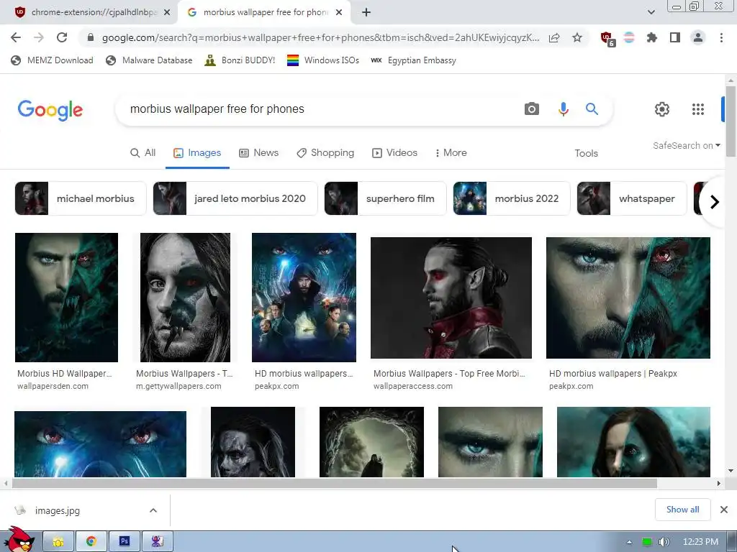Expand the tab search dropdown arrow
The height and width of the screenshot is (552, 737).
[x=651, y=12]
